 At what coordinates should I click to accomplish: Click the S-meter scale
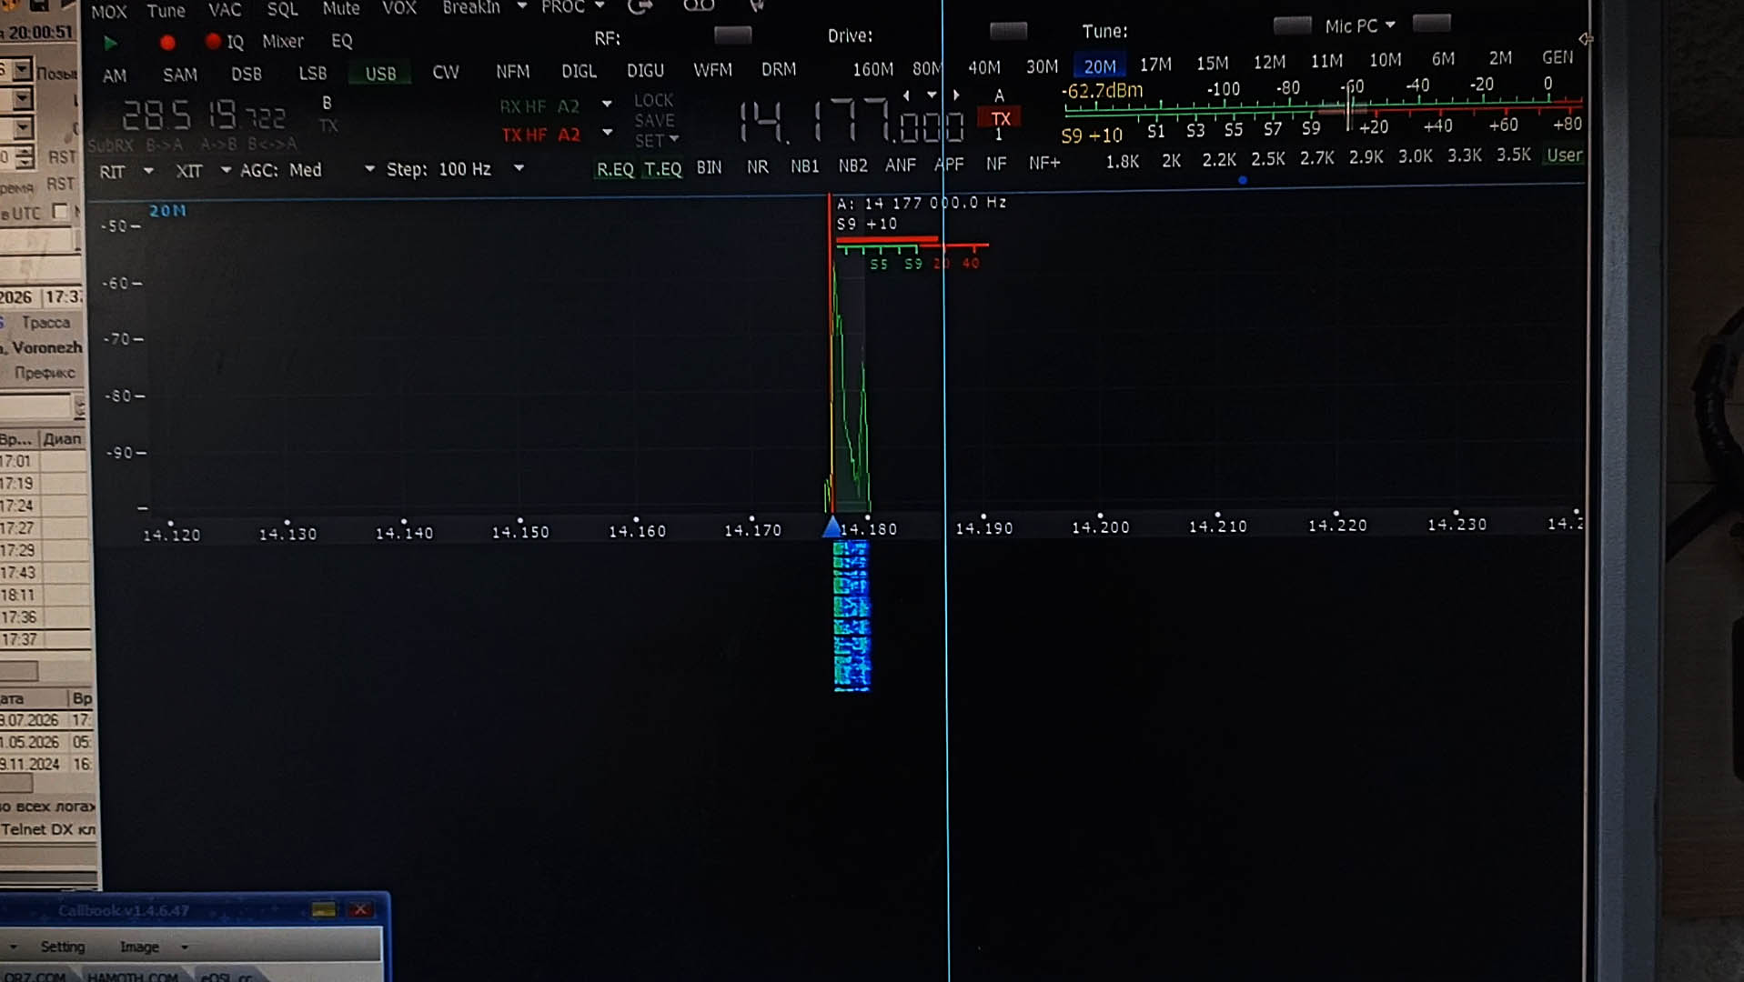(x=1324, y=110)
